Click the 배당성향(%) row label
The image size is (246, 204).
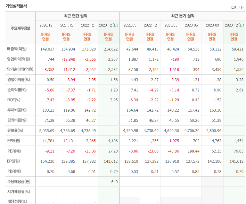pos(17,201)
